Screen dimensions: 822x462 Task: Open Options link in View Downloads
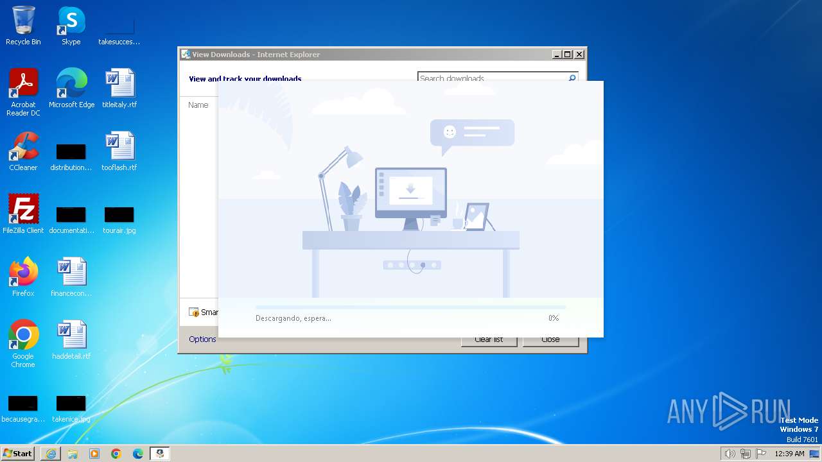(202, 339)
